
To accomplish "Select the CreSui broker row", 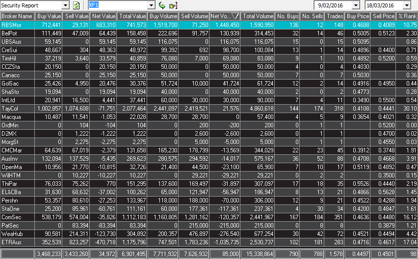I will pos(209,50).
